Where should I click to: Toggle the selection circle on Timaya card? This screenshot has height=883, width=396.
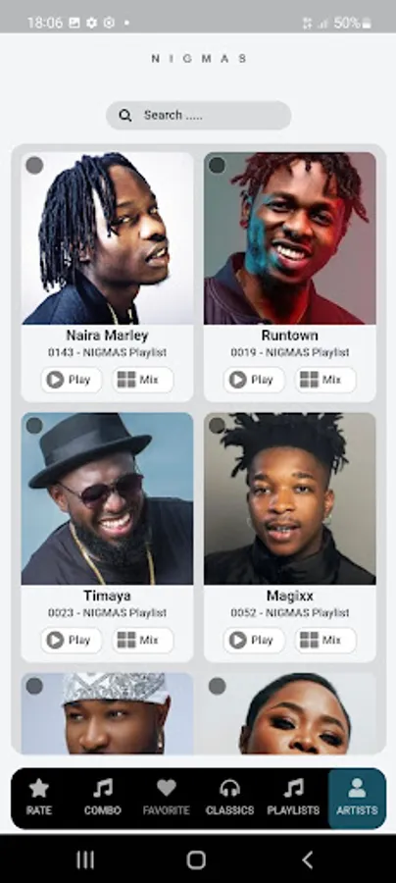click(34, 426)
